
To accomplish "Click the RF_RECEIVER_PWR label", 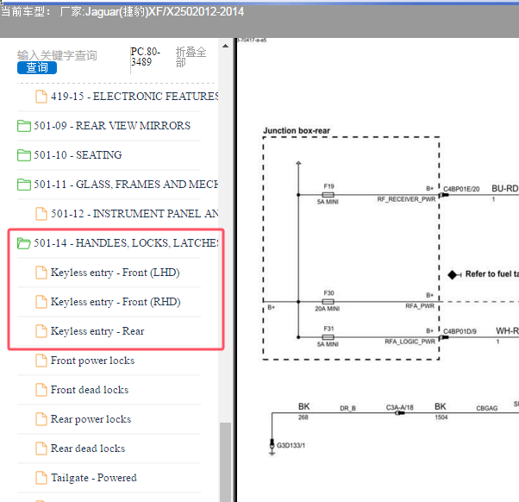I will pos(406,199).
